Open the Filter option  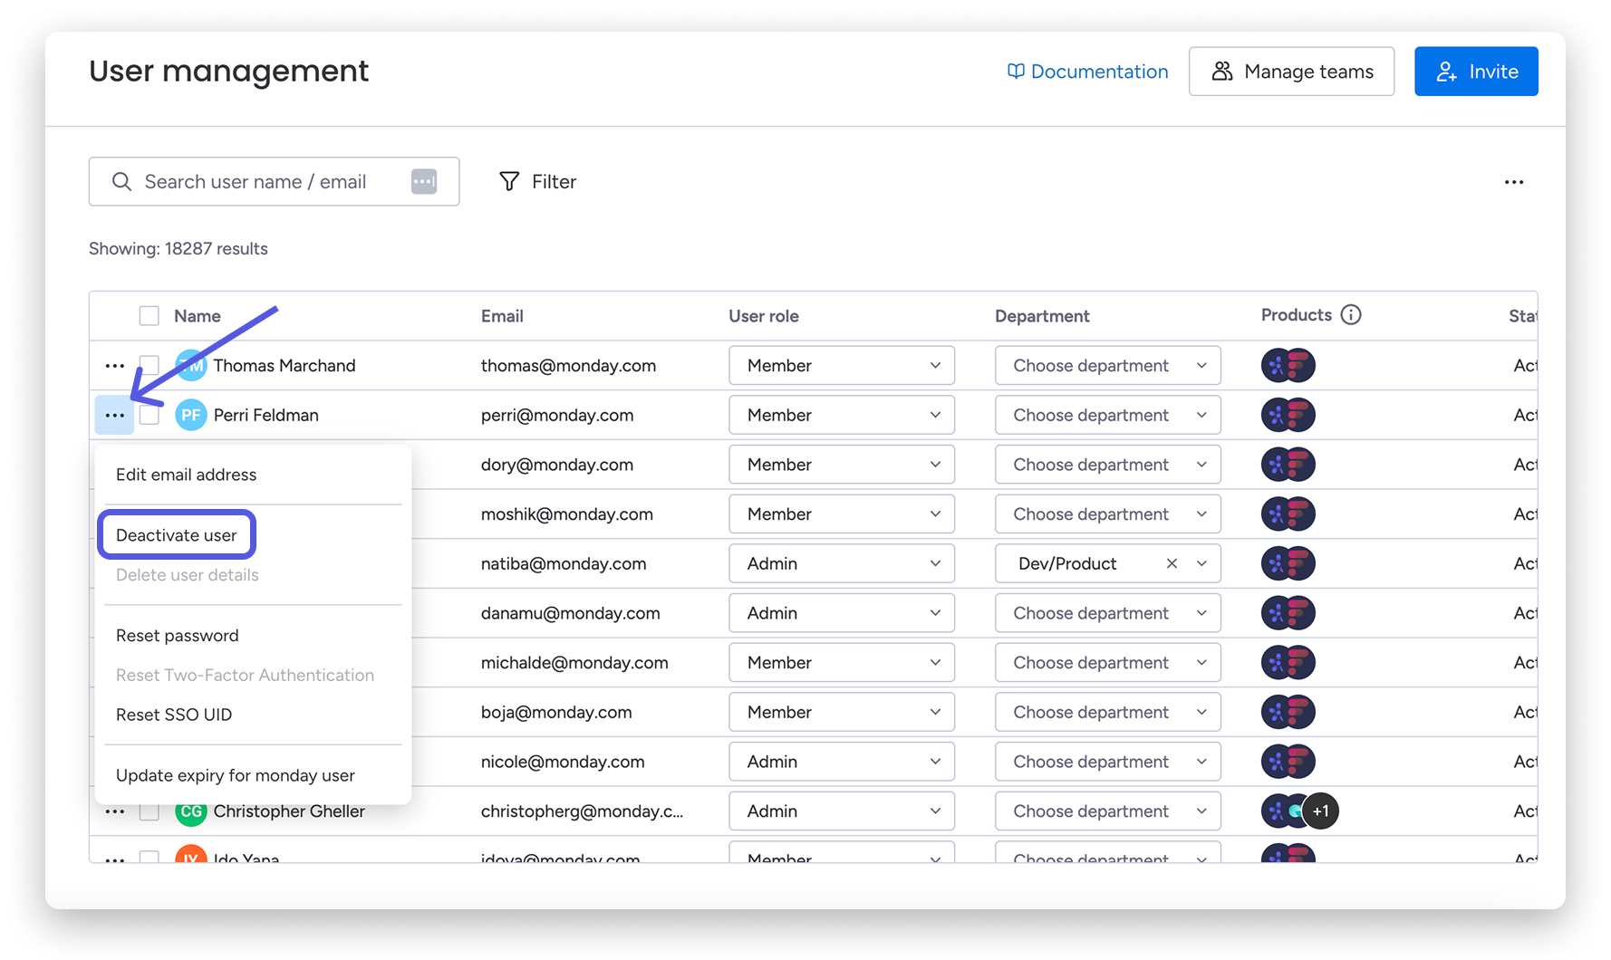point(537,181)
